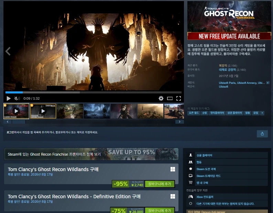The image size is (273, 213).
Task: Open Korean reviews '대체로 긍정적' link
Action: point(227,70)
